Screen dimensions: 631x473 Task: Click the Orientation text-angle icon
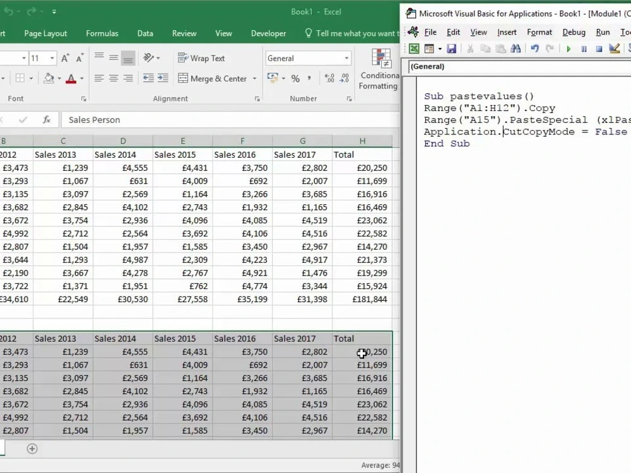click(x=148, y=58)
